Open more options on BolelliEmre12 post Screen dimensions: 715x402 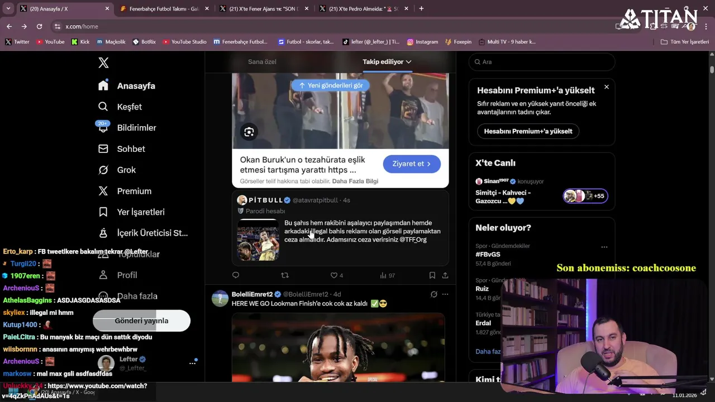(x=445, y=294)
